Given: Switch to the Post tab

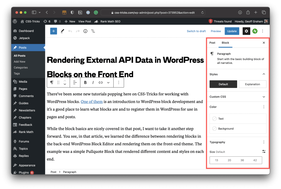Looking at the screenshot, I should (212, 43).
